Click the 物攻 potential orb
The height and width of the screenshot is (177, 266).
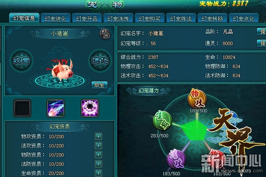(x=197, y=98)
